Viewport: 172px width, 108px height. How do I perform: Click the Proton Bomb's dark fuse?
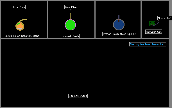point(119,18)
